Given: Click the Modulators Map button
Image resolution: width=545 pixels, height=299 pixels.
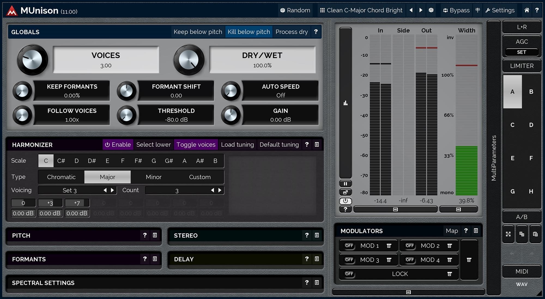Looking at the screenshot, I should pos(452,231).
